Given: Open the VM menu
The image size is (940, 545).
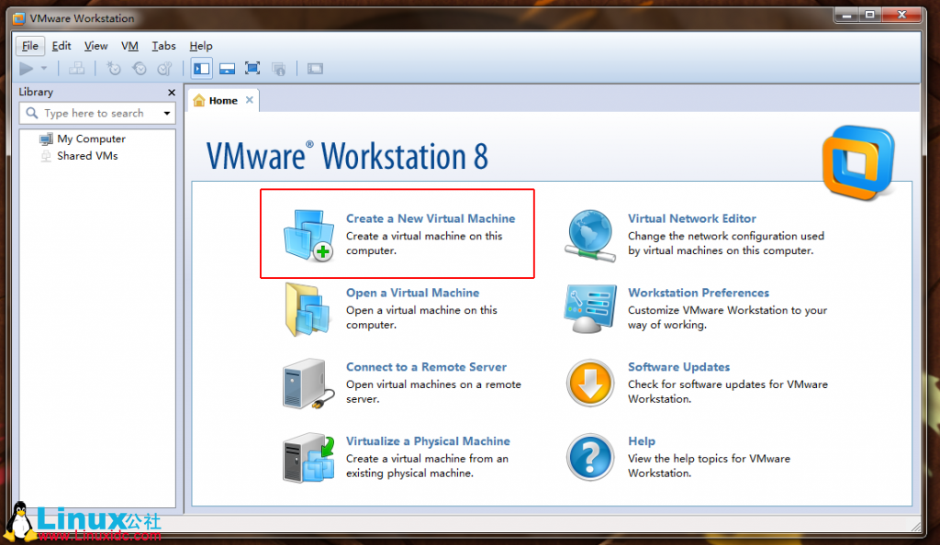Looking at the screenshot, I should coord(129,46).
